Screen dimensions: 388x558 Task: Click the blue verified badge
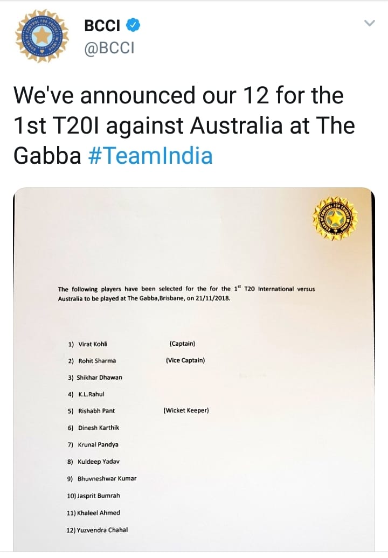coord(134,25)
